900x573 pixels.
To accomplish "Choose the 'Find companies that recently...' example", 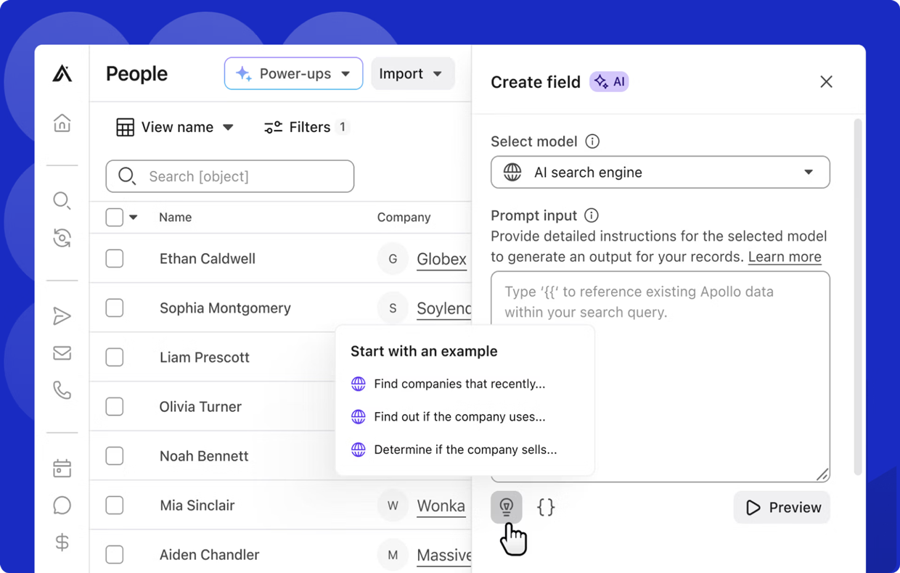I will 459,384.
